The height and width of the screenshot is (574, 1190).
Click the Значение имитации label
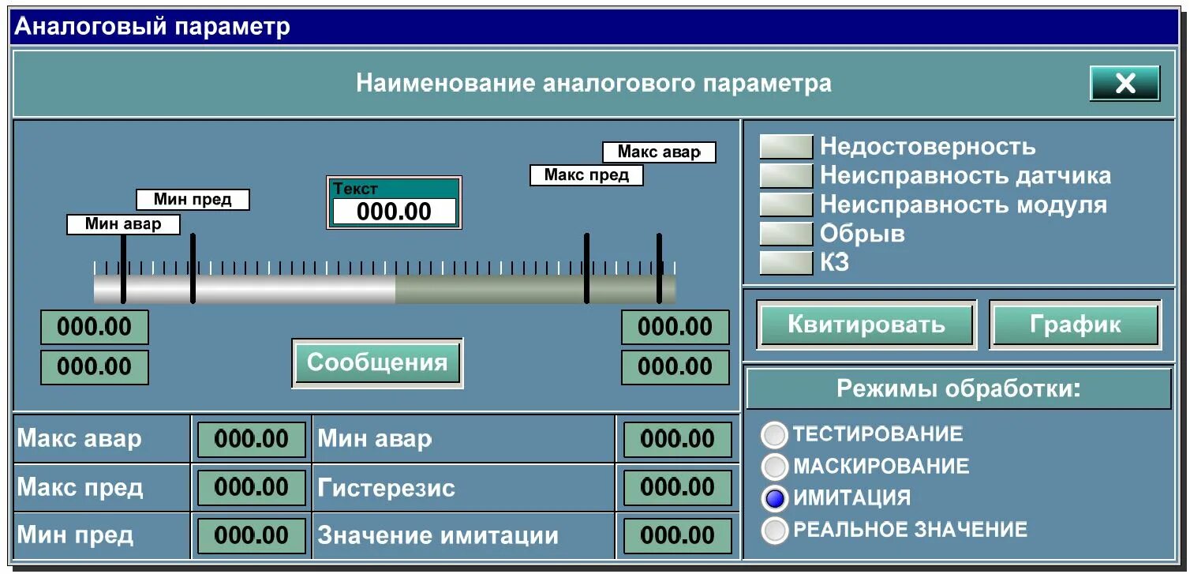pos(438,536)
